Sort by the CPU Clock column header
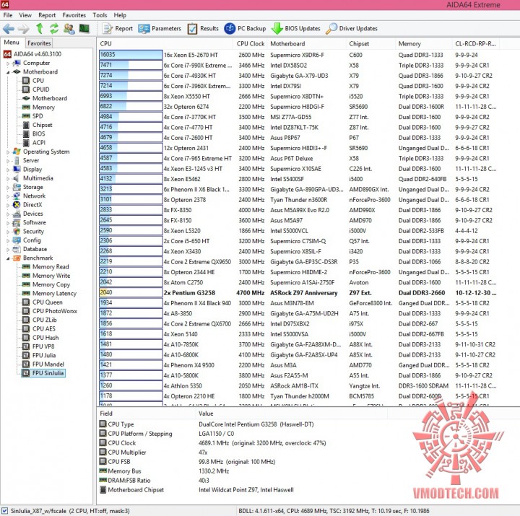Viewport: 520px width, 516px height. [251, 44]
